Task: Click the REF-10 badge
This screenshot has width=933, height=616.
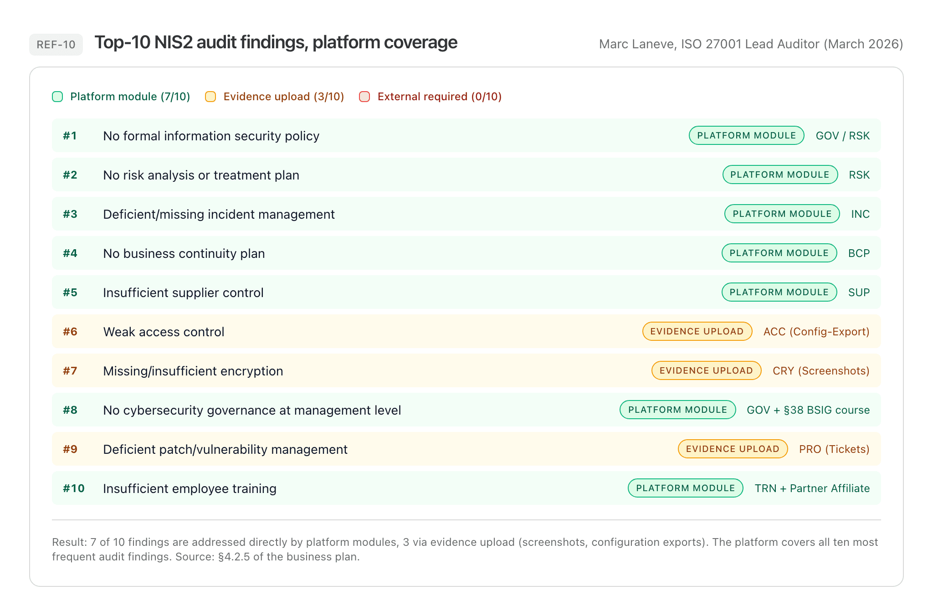Action: pyautogui.click(x=56, y=45)
